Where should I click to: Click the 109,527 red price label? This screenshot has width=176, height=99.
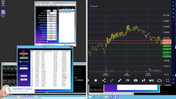coord(166,40)
